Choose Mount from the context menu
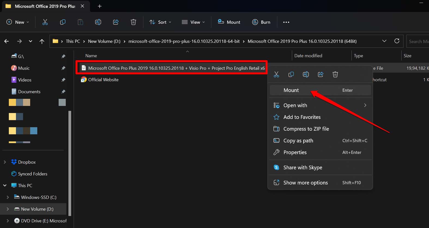This screenshot has height=228, width=429. [x=320, y=90]
